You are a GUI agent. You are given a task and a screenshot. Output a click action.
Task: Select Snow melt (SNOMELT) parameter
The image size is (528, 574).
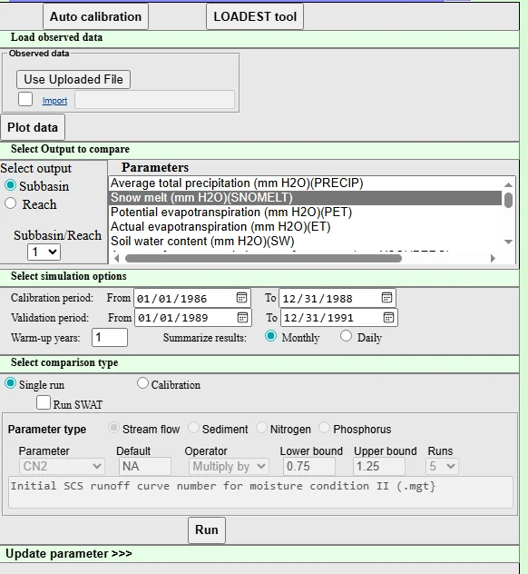tap(305, 198)
